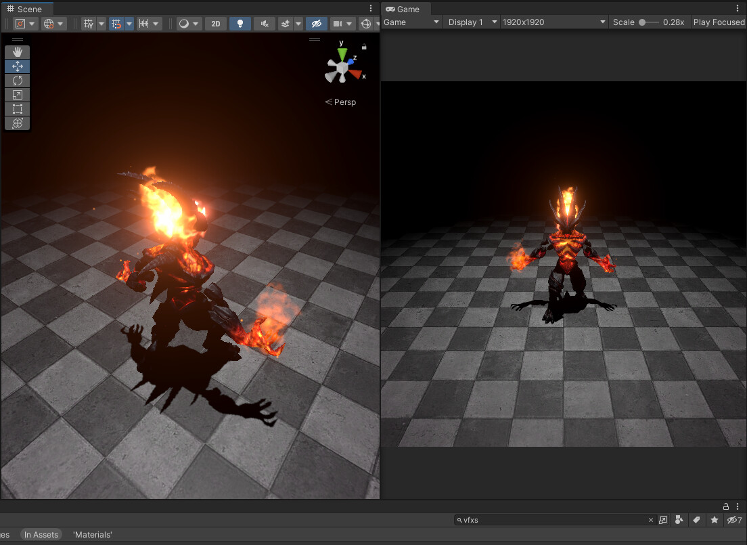Activate the Rotate tool
Viewport: 747px width, 545px height.
17,81
